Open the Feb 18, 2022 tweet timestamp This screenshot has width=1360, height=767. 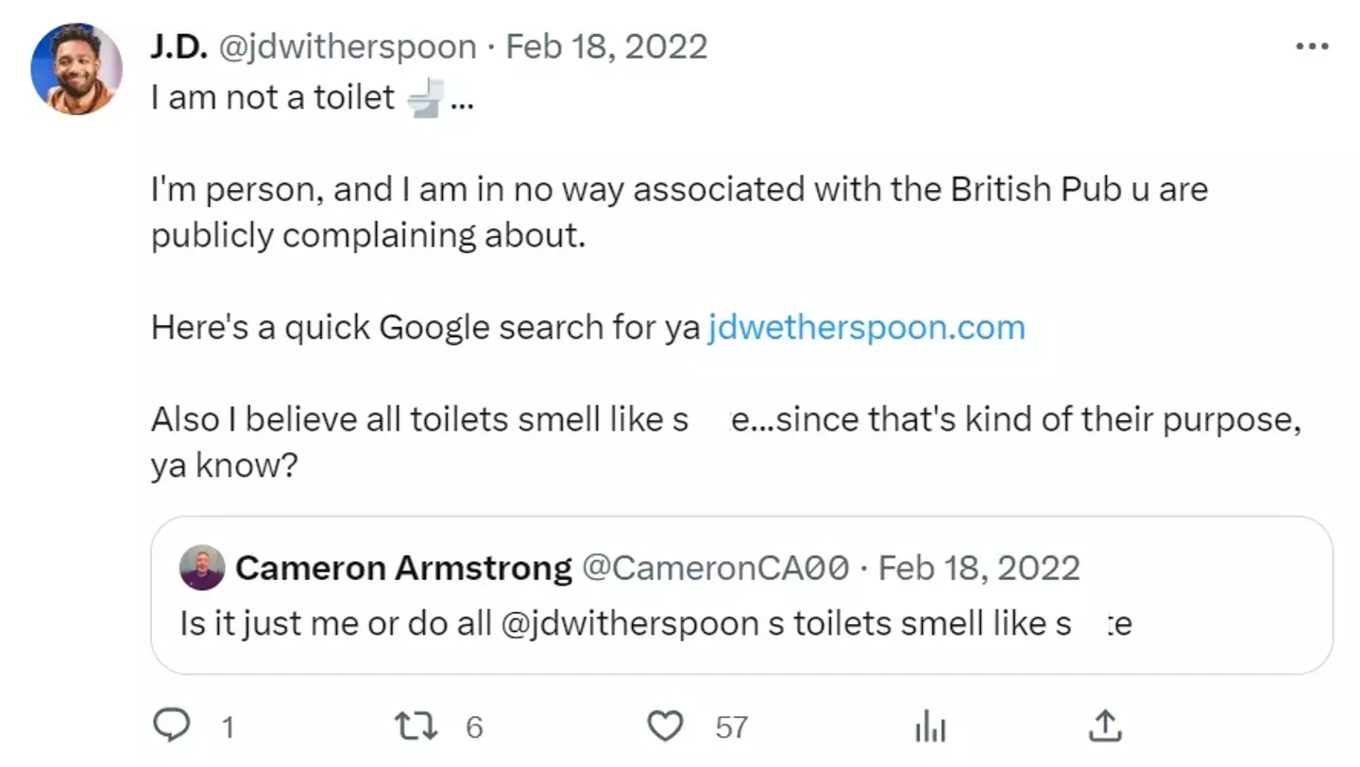pos(606,46)
